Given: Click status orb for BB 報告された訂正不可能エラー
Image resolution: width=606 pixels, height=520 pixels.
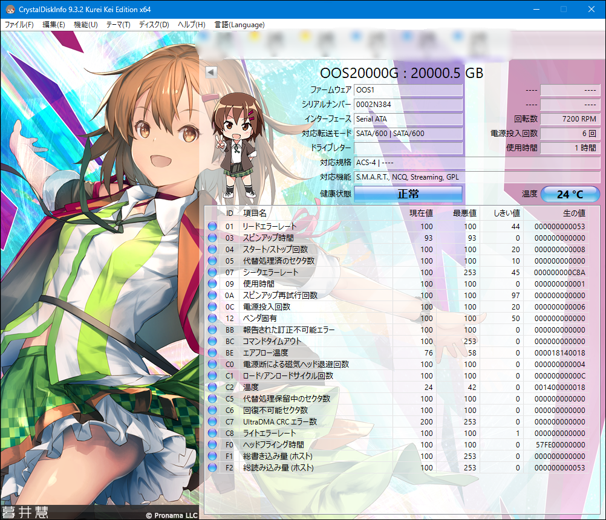Looking at the screenshot, I should coord(212,330).
